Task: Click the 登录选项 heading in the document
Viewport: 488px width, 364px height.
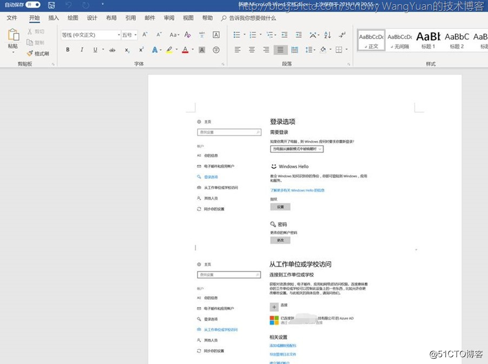Action: coord(282,122)
